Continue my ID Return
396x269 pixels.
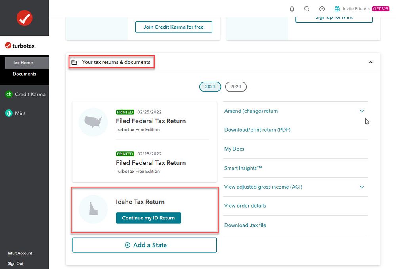coord(149,218)
